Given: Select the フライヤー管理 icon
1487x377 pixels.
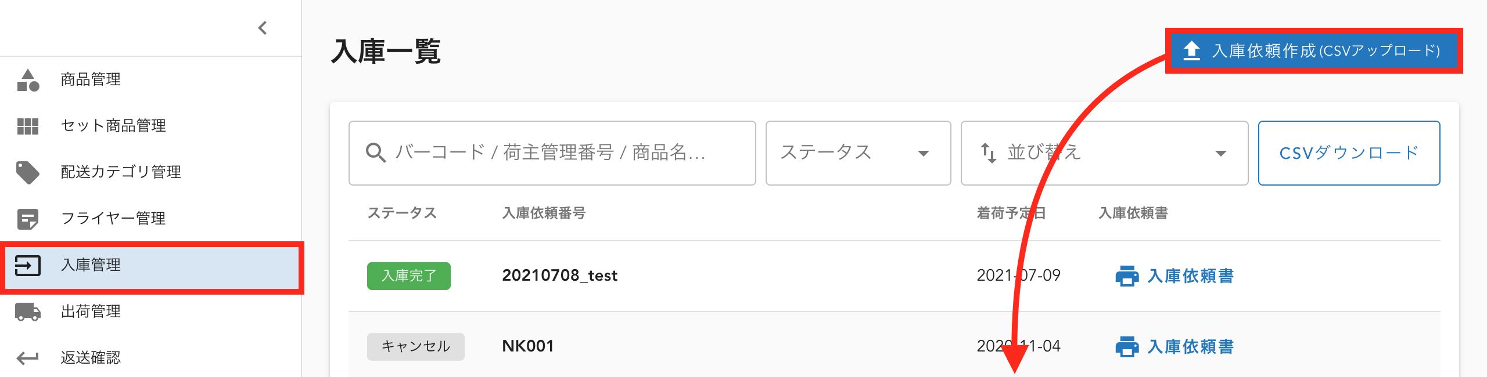Looking at the screenshot, I should pos(28,219).
